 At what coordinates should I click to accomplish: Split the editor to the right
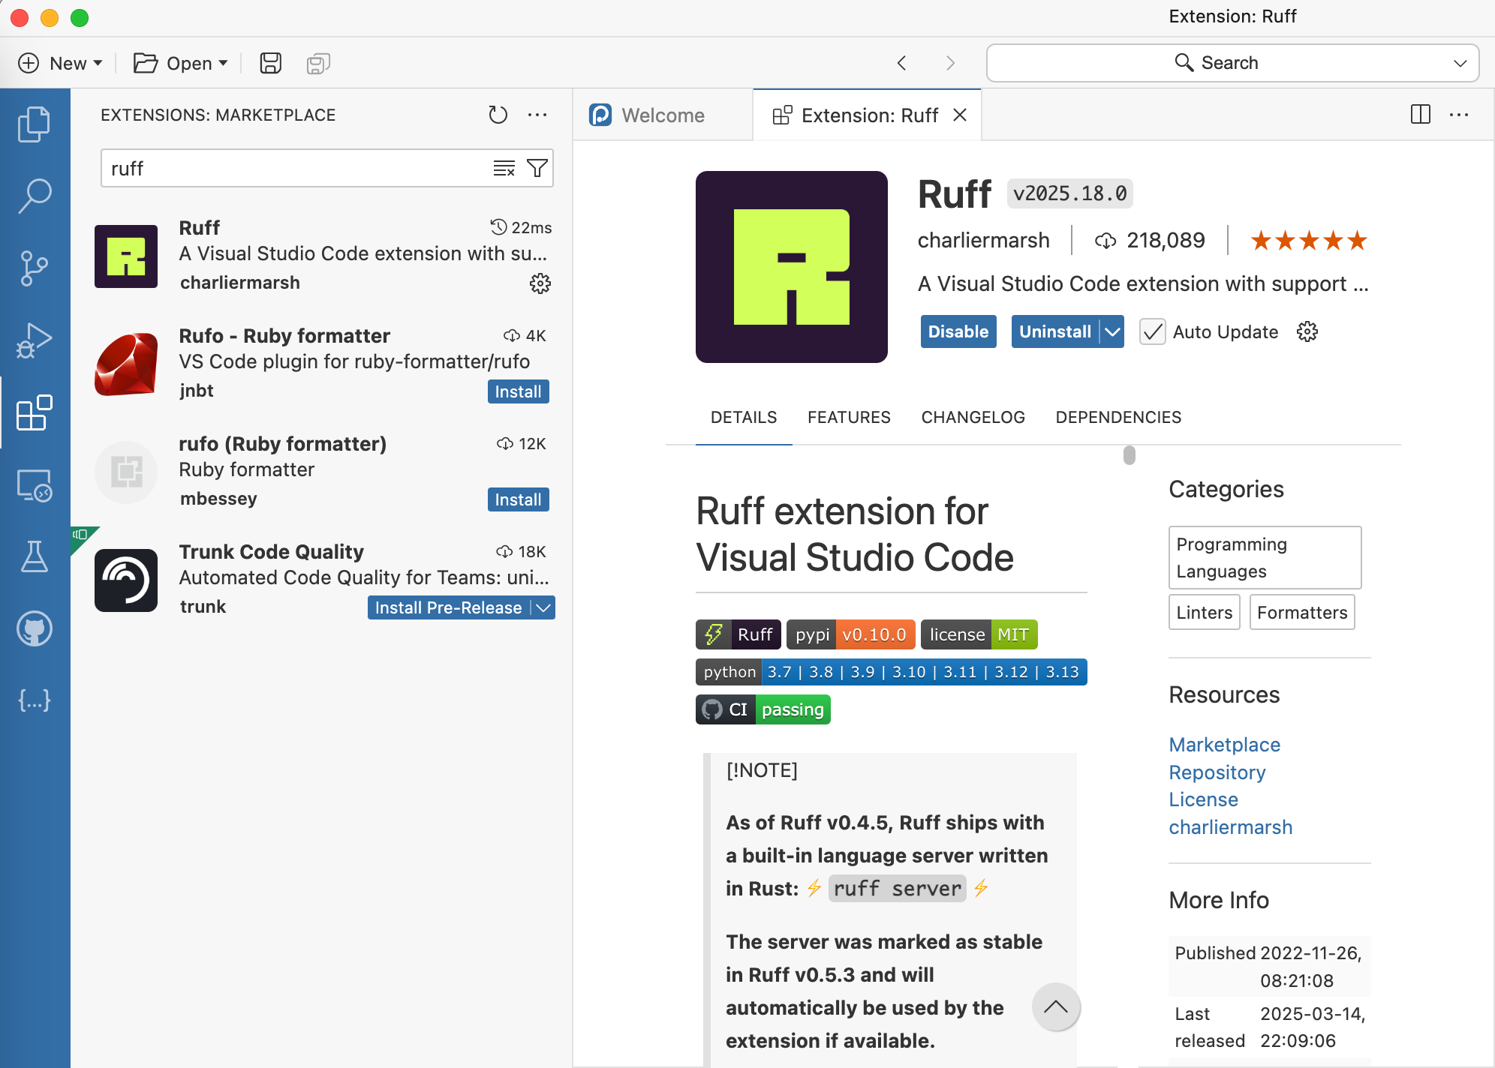(x=1420, y=115)
